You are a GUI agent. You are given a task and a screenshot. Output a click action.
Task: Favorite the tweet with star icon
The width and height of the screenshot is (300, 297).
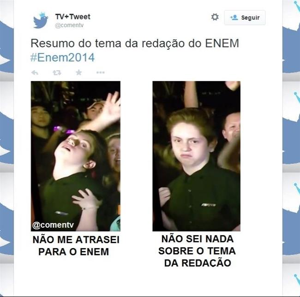tap(78, 72)
